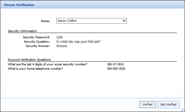Image resolution: width=185 pixels, height=112 pixels.
Task: Click the divider line under Security Information
Action: click(92, 33)
